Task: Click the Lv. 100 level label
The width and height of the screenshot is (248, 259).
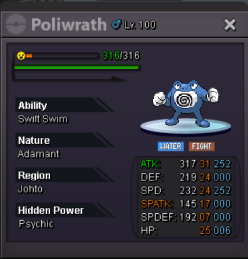Action: pos(140,25)
